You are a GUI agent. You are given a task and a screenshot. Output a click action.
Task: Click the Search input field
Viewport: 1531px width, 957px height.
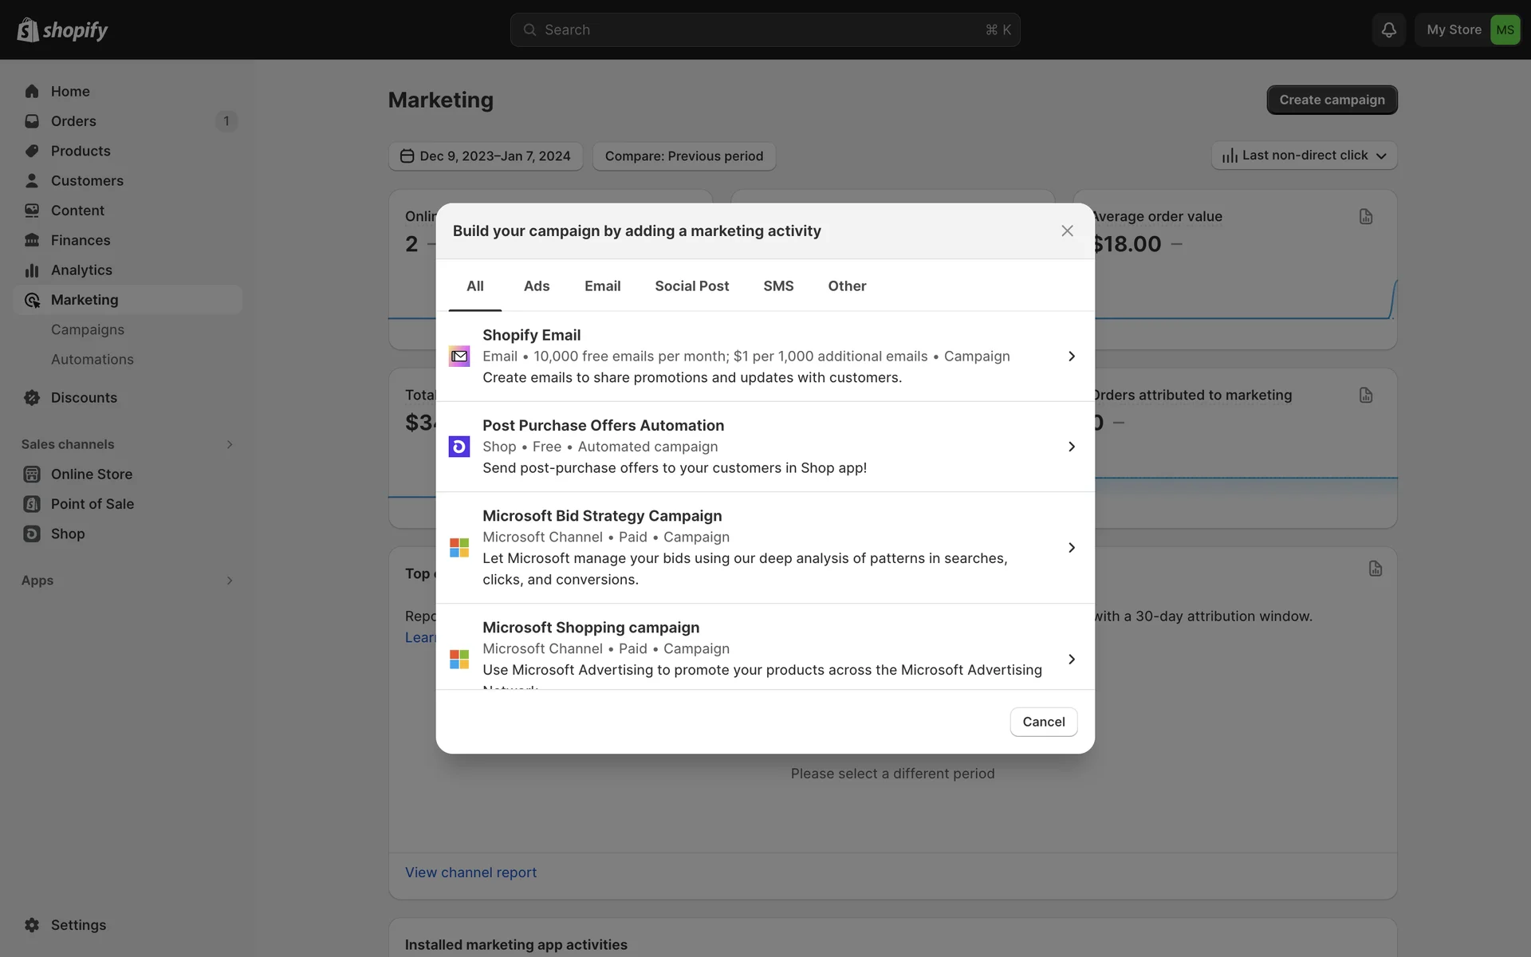764,30
